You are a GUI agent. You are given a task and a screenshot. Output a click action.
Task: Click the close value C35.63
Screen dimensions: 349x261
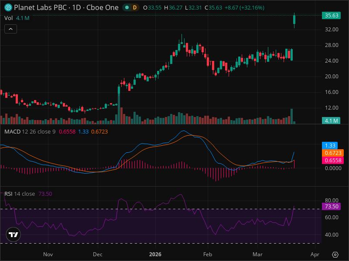(x=213, y=8)
